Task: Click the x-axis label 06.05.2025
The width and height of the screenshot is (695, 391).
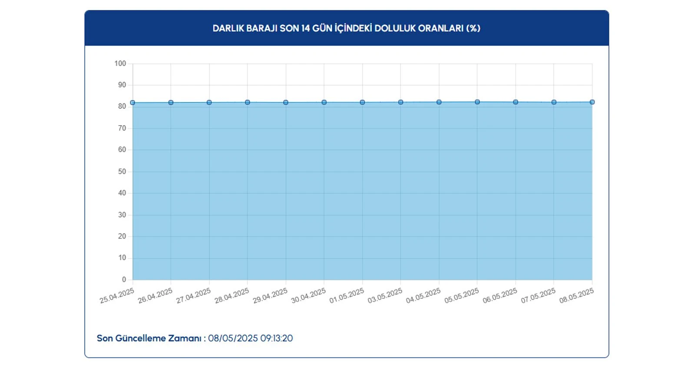Action: [500, 296]
